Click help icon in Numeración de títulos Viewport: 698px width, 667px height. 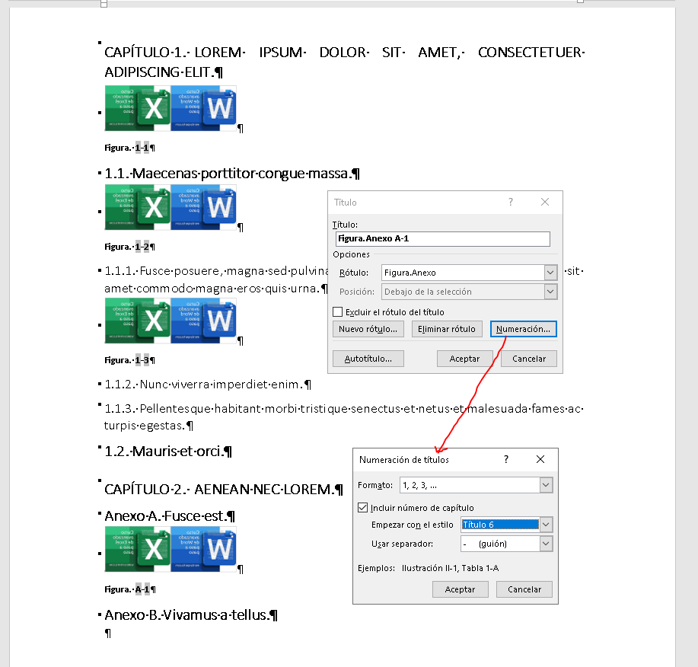click(x=506, y=459)
